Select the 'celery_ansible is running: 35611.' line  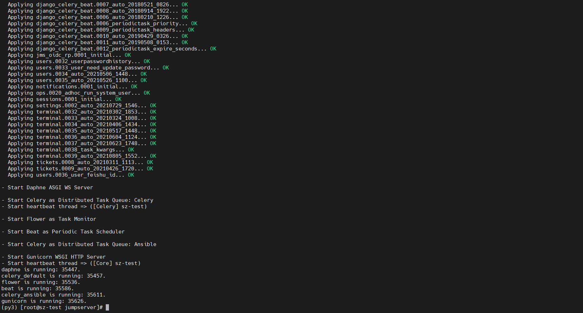coord(53,295)
